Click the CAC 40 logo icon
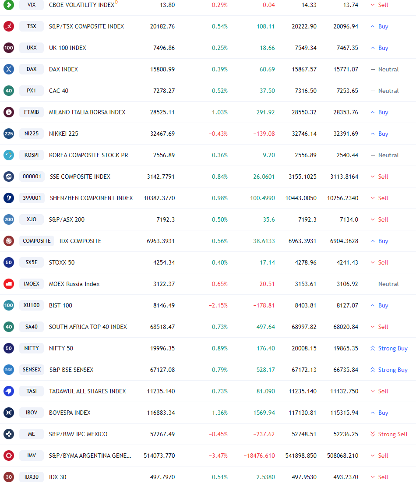The width and height of the screenshot is (416, 484). tap(9, 91)
